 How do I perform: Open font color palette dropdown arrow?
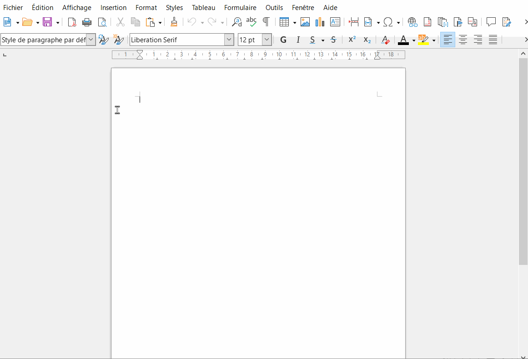pos(414,40)
